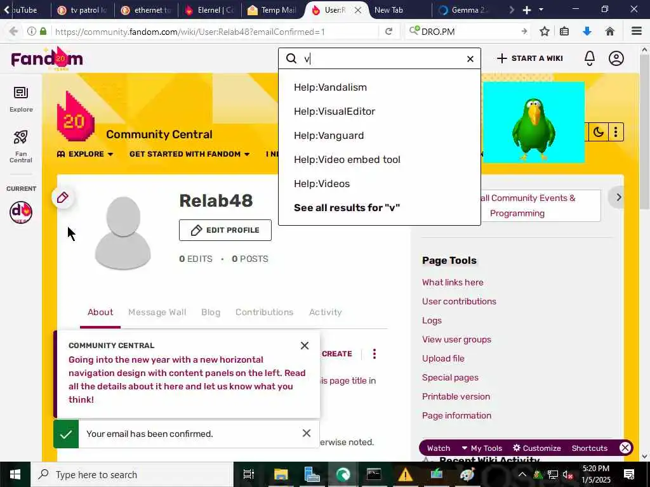Open What links here
650x487 pixels.
coord(453,282)
